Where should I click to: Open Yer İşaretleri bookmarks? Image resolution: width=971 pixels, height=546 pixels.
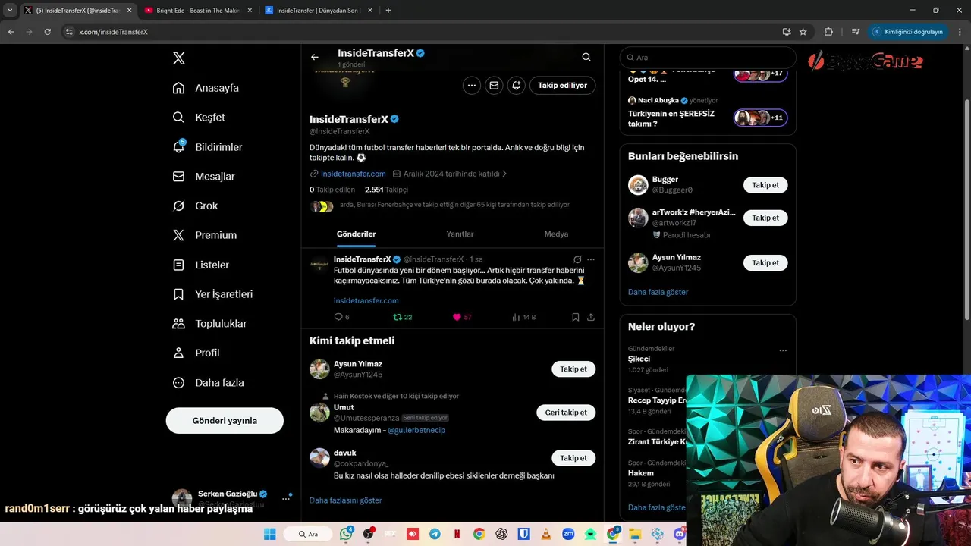coord(212,294)
